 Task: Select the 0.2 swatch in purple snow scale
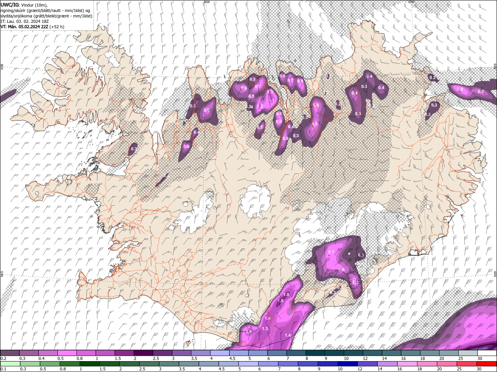(10, 353)
